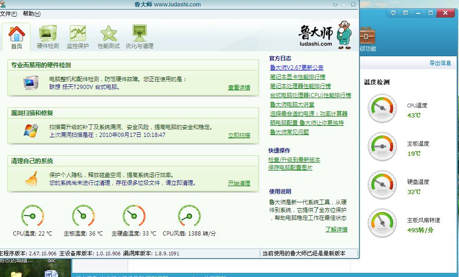Click the CPU温度 22℃ gauge on home page
Viewport: 459px width, 277px height.
pos(33,216)
